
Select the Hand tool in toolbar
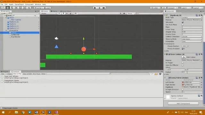[4, 8]
